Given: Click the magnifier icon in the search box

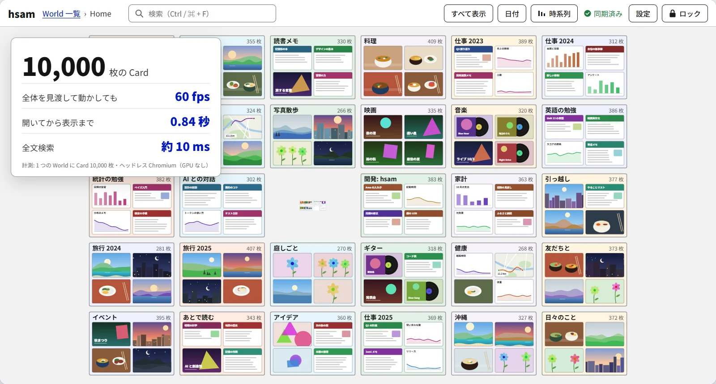Looking at the screenshot, I should pyautogui.click(x=139, y=14).
